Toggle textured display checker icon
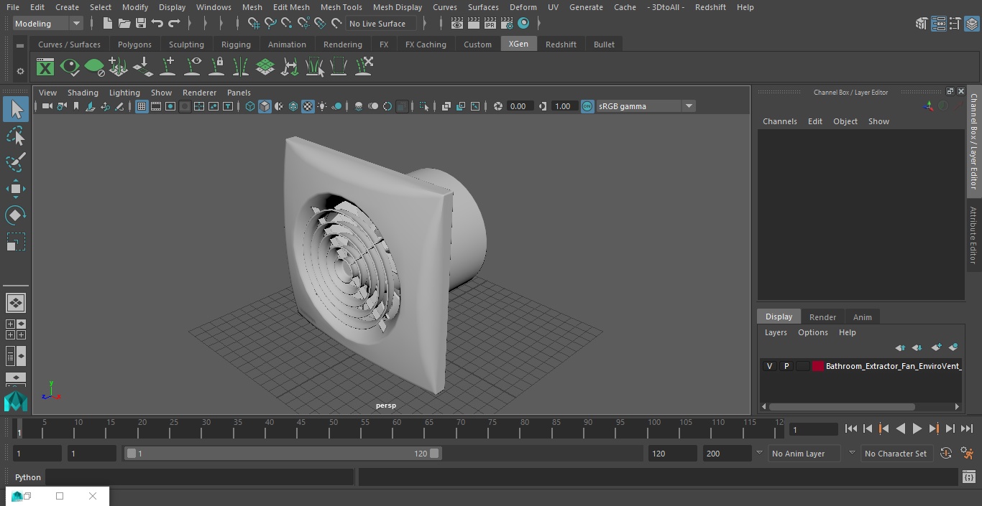982x506 pixels. coord(308,106)
